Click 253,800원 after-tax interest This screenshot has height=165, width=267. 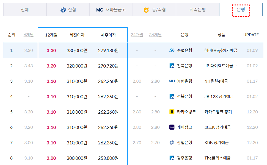(108, 158)
